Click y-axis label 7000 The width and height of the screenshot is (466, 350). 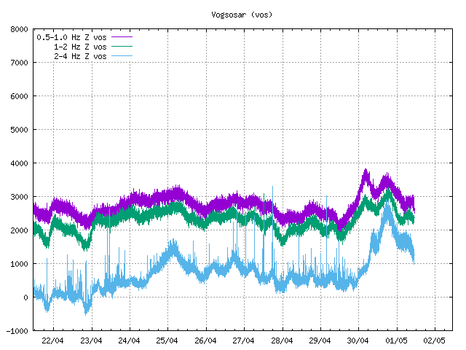[x=19, y=63]
